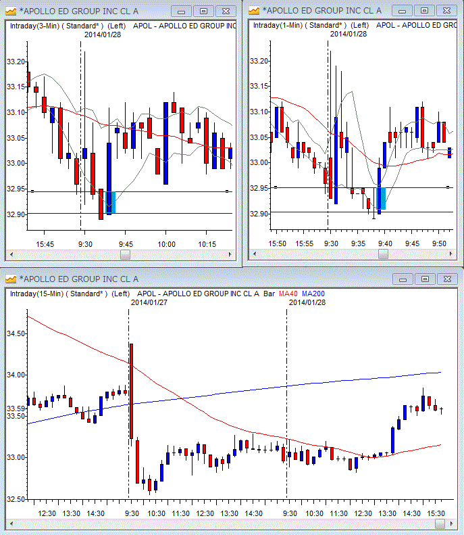The width and height of the screenshot is (464, 535).
Task: Click the 33.59 price label on the 15-Min axis
Action: [x=16, y=409]
